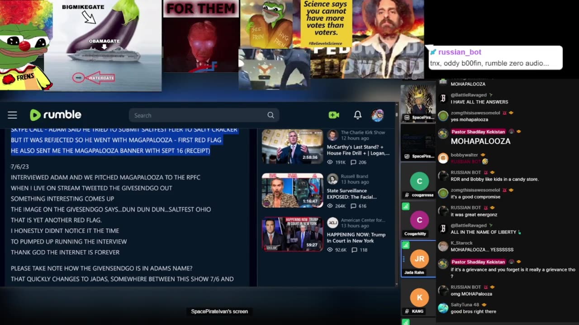The width and height of the screenshot is (579, 325).
Task: Click the ACLJ channel avatar
Action: point(332,223)
